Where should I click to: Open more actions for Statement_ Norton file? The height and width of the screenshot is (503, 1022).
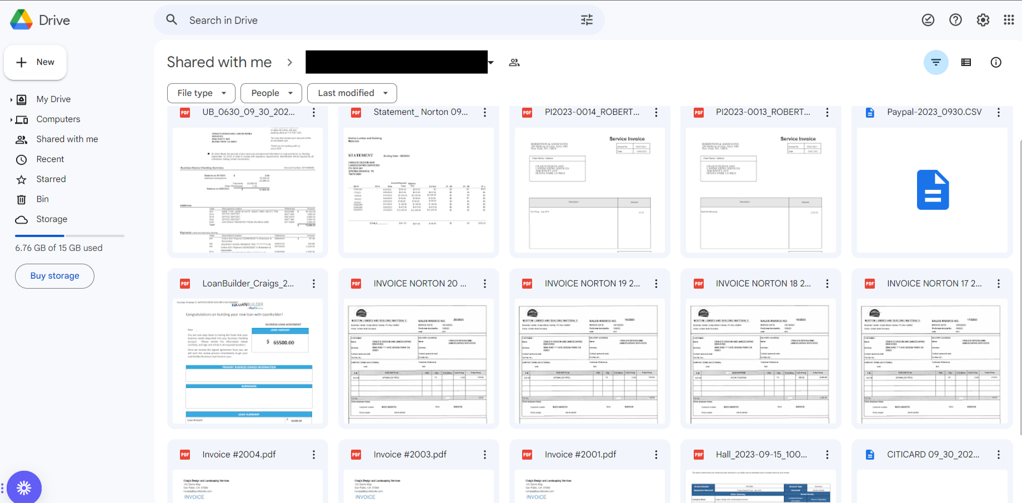pos(485,112)
